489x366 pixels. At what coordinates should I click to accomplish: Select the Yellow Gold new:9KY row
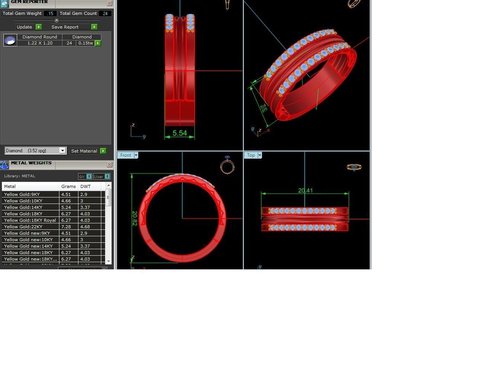pos(54,233)
